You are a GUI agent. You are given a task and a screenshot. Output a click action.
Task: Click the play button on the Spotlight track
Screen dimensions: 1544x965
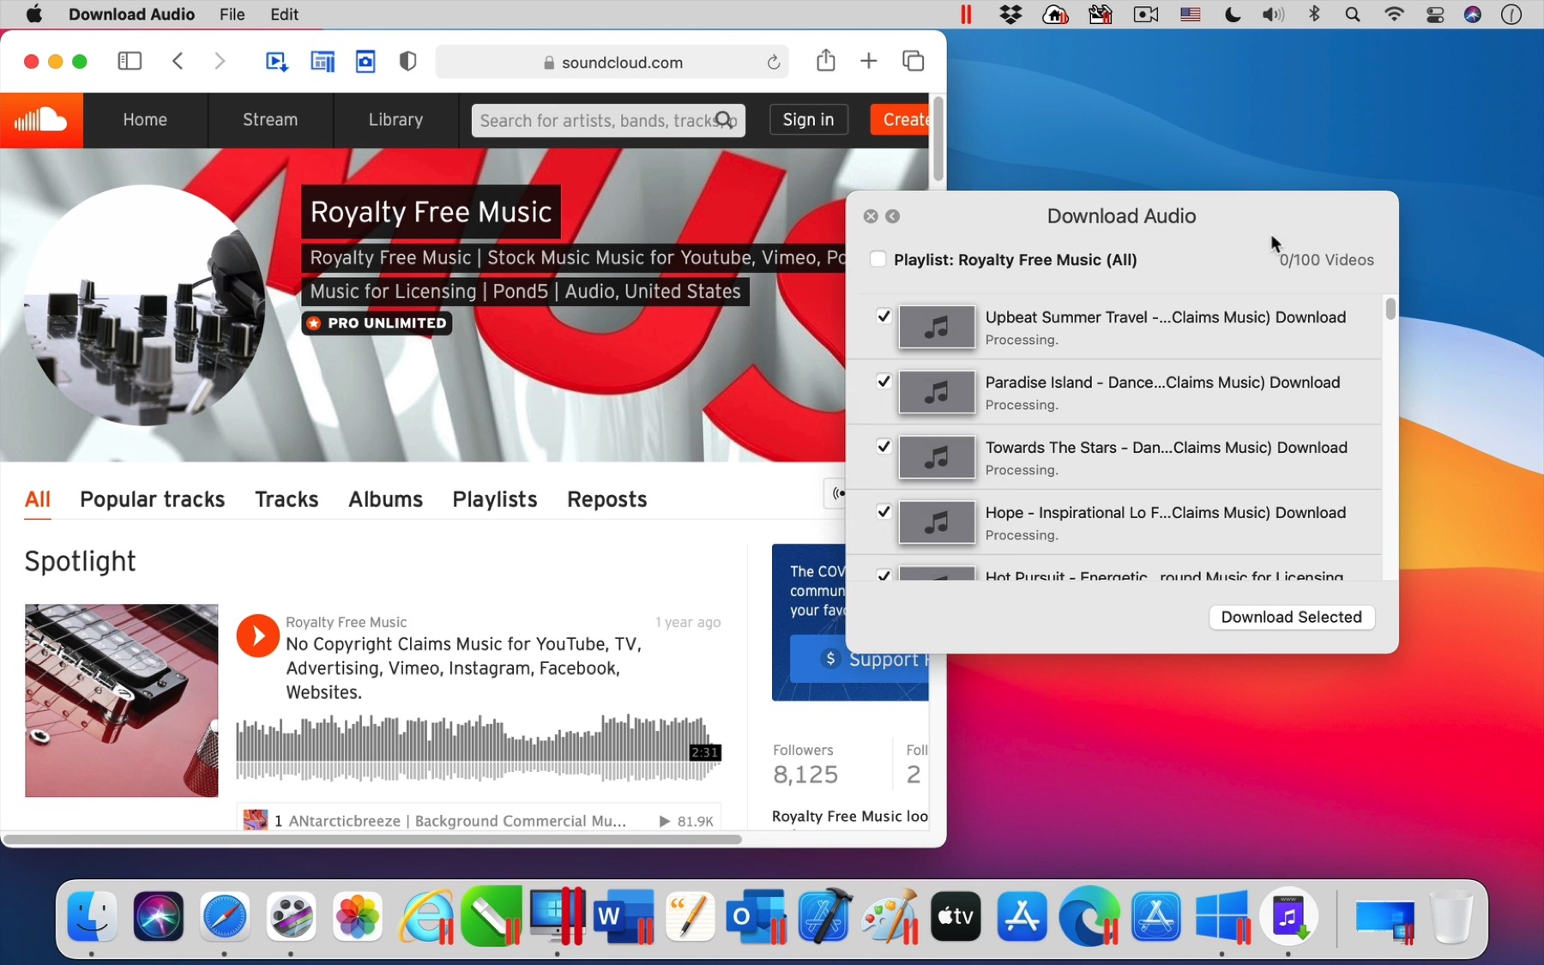tap(257, 635)
